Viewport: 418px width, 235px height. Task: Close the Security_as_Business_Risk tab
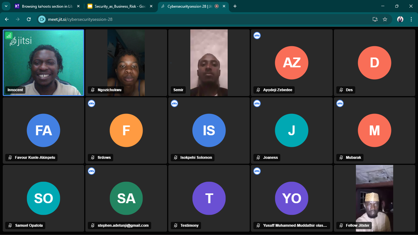[151, 6]
